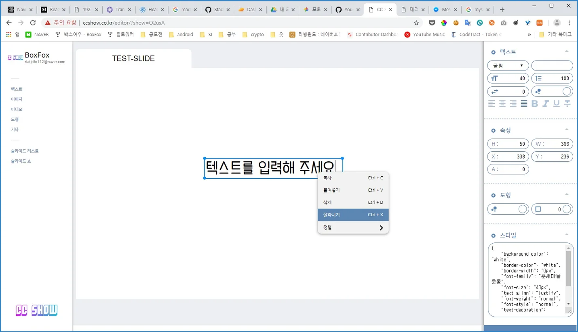Viewport: 578px width, 332px height.
Task: Toggle bold formatting
Action: pyautogui.click(x=535, y=104)
